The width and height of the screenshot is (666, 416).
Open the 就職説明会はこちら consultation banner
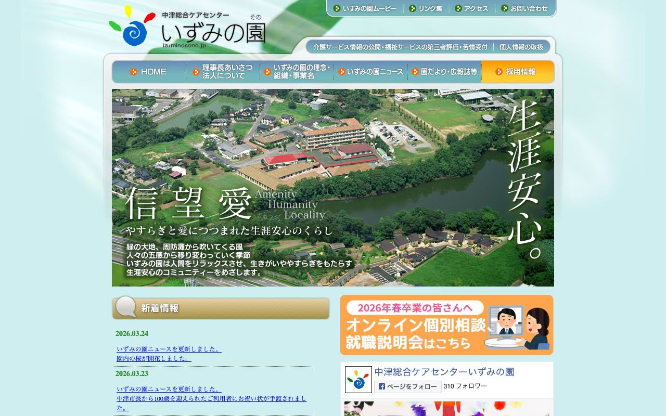pyautogui.click(x=446, y=324)
